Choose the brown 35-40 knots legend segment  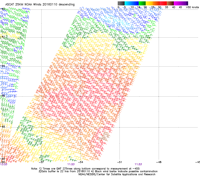[x=170, y=3]
